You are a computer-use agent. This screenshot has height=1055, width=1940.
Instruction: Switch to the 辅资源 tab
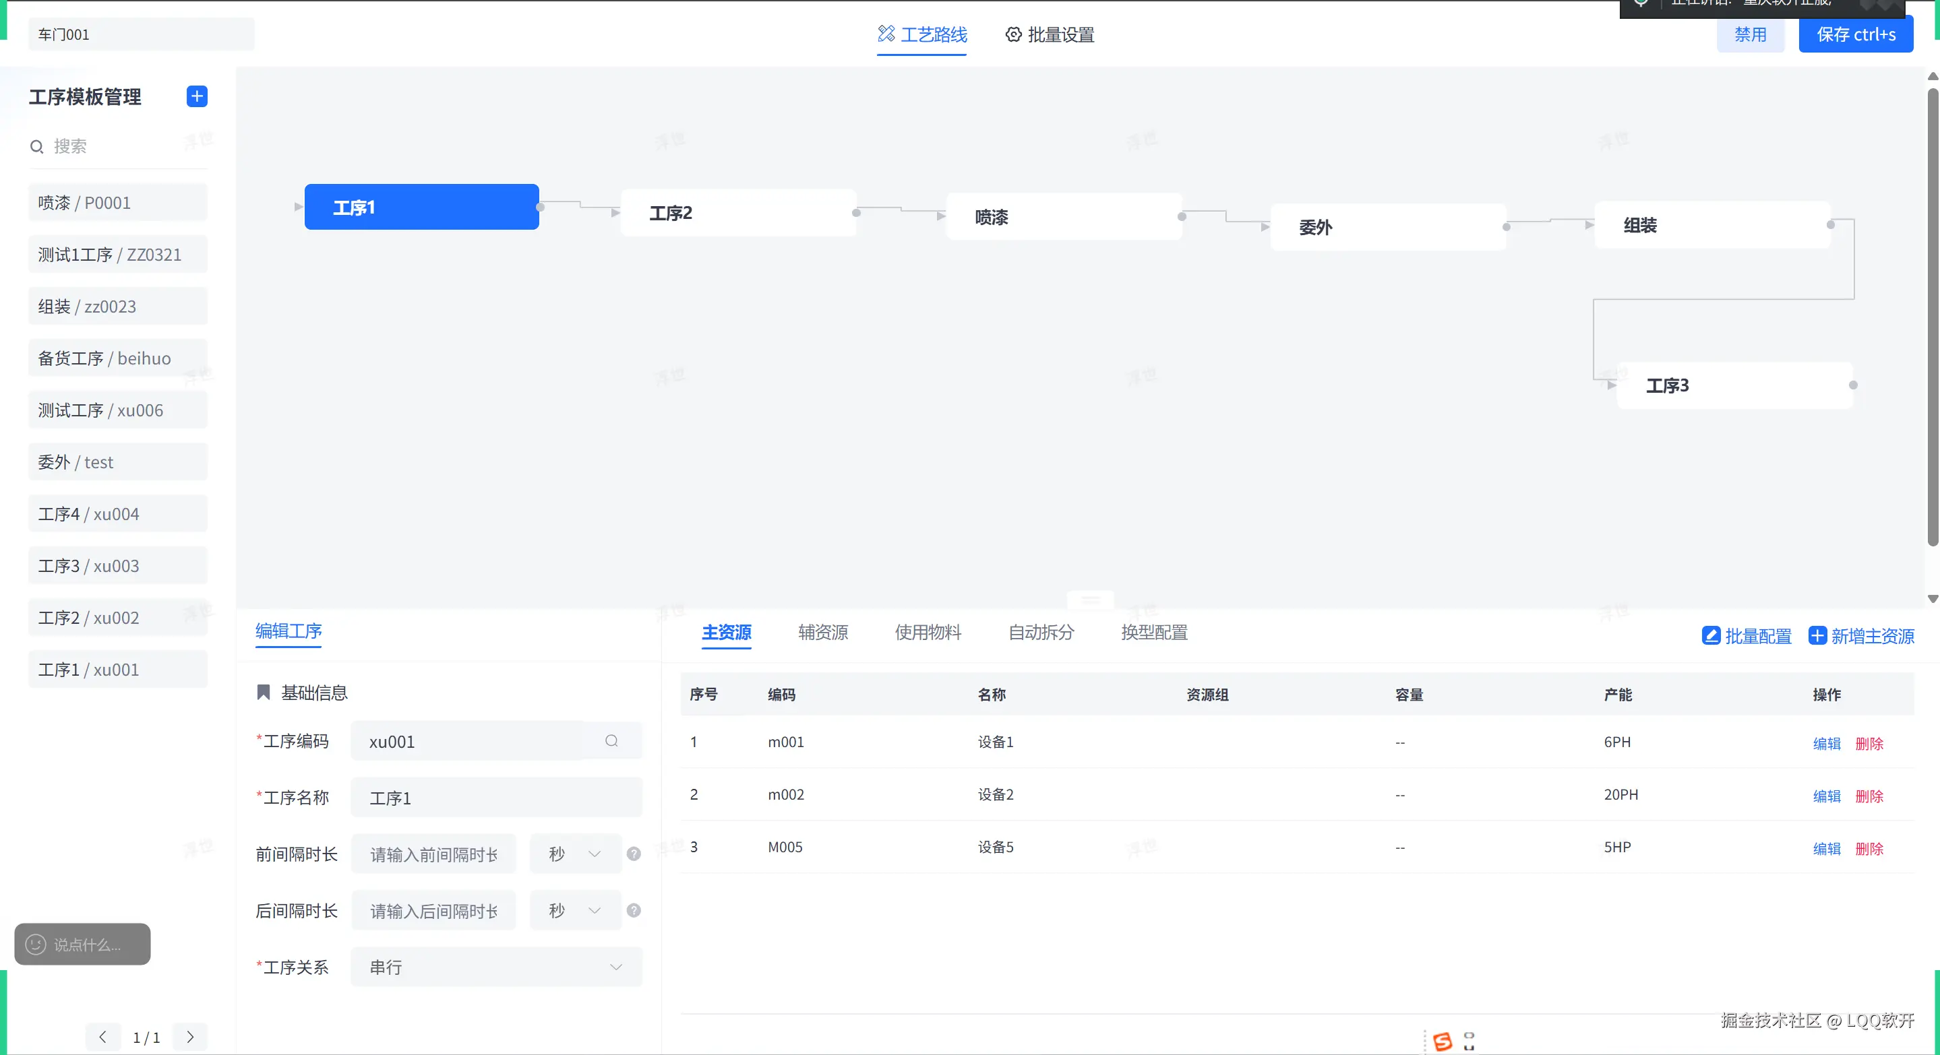pyautogui.click(x=822, y=632)
